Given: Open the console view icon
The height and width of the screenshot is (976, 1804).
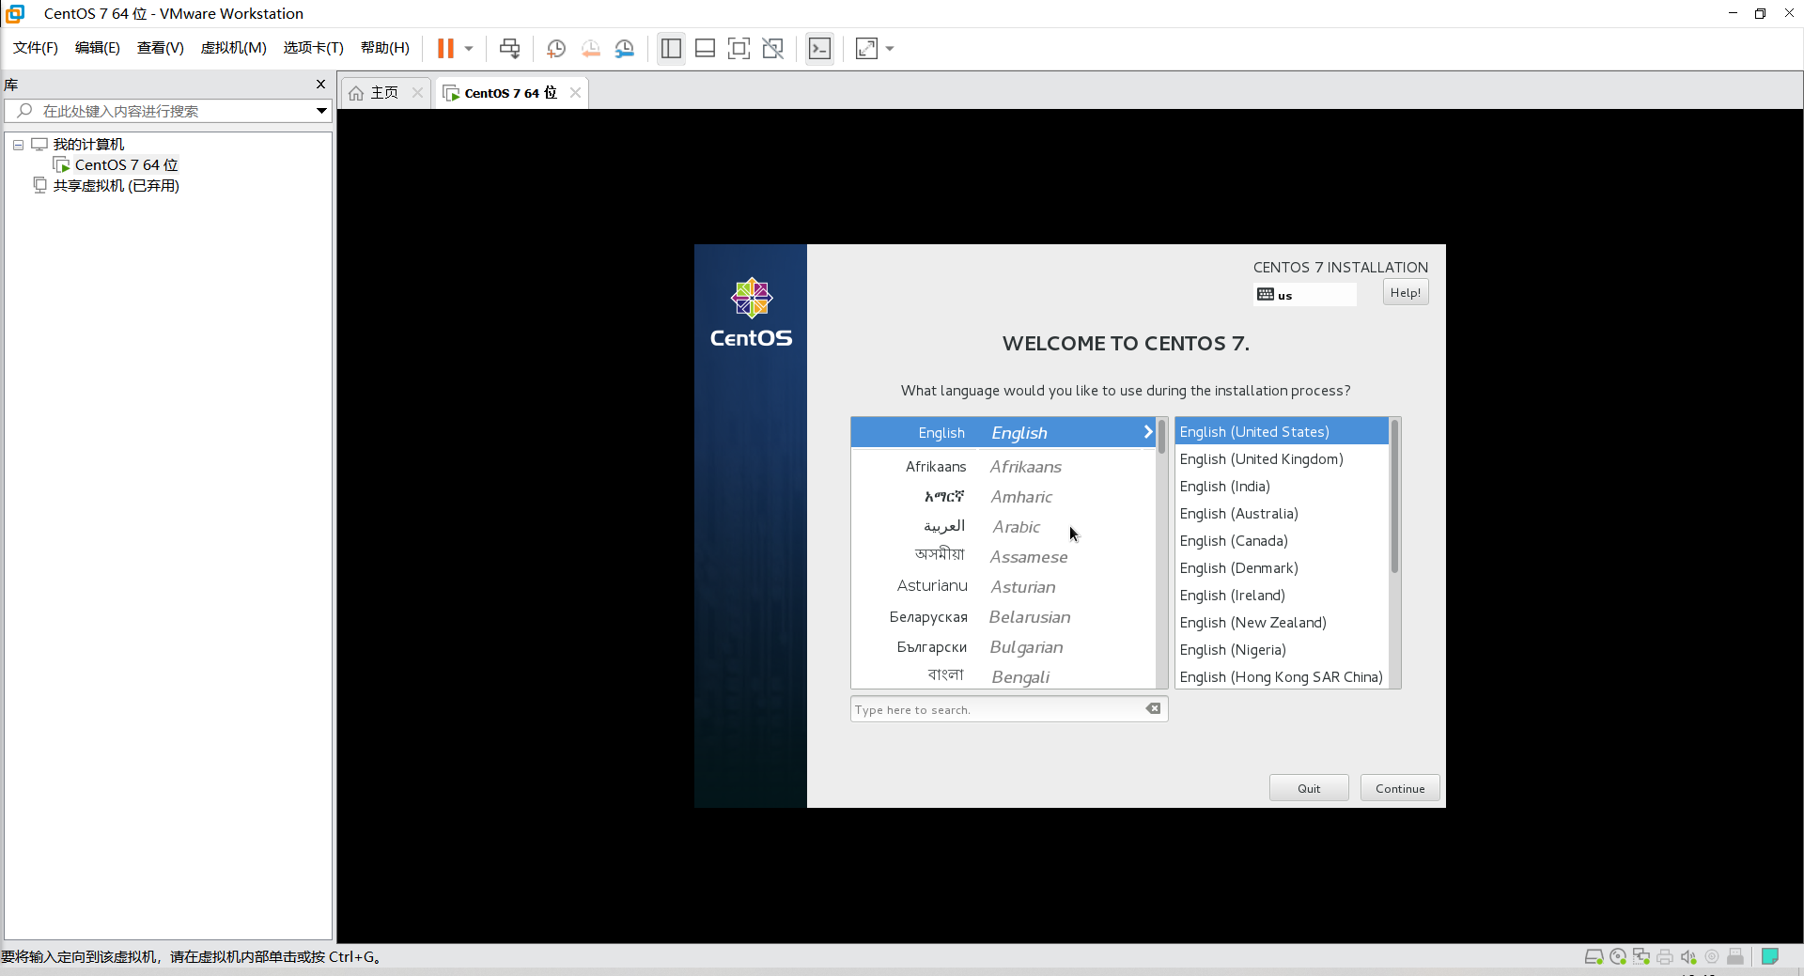Looking at the screenshot, I should (x=819, y=48).
